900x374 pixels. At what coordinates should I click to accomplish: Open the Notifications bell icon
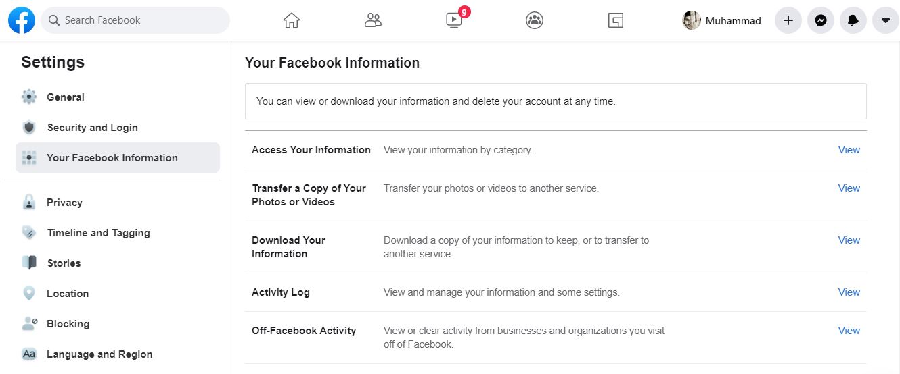(853, 20)
